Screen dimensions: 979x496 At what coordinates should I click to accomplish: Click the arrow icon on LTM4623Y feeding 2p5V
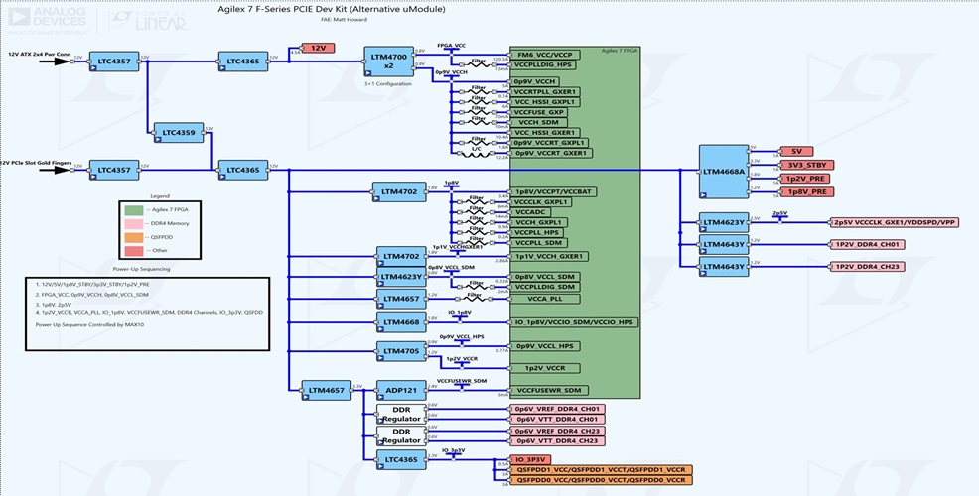tap(705, 228)
